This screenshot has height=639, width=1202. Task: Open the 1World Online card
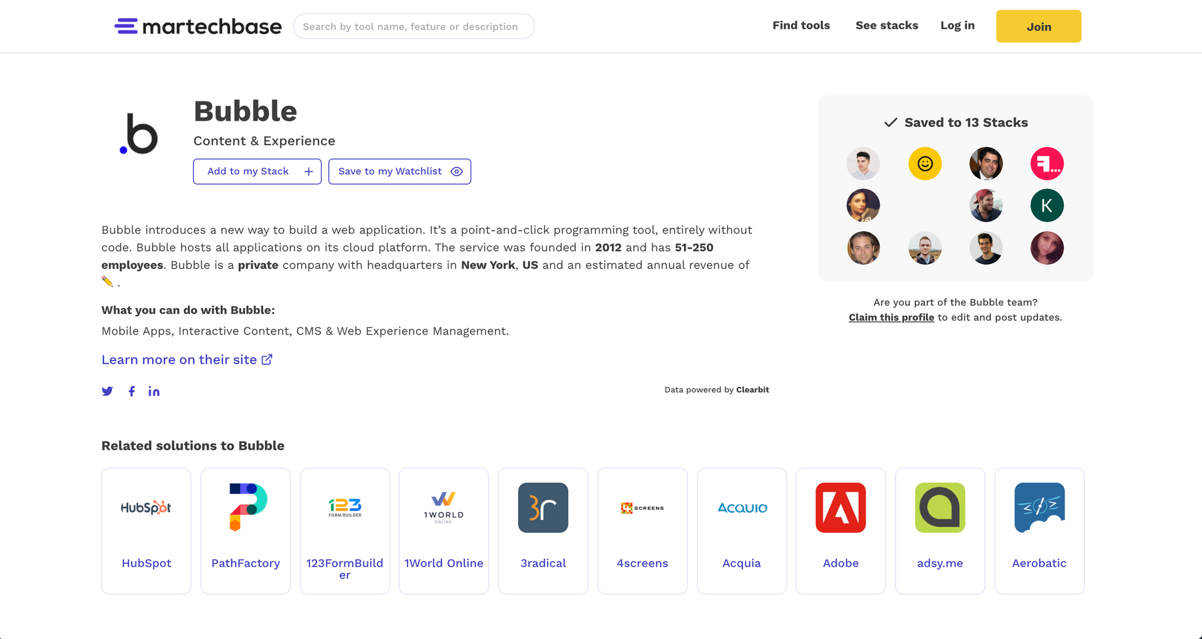[444, 531]
